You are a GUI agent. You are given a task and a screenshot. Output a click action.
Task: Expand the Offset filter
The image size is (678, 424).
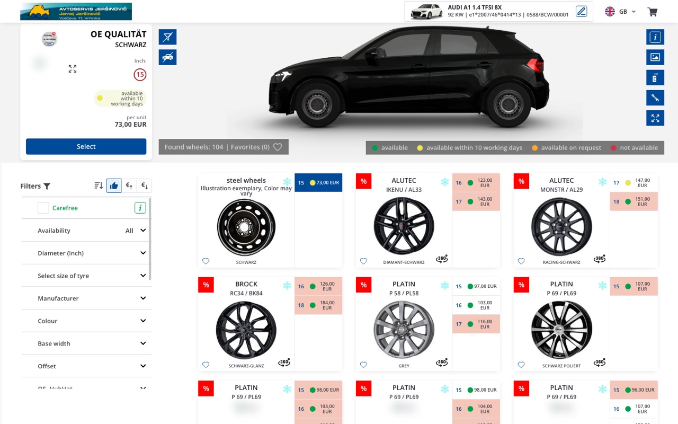click(86, 366)
